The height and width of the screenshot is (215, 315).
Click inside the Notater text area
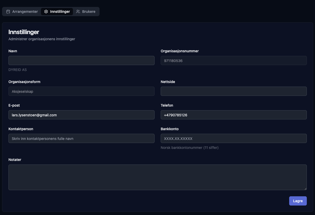pyautogui.click(x=157, y=177)
